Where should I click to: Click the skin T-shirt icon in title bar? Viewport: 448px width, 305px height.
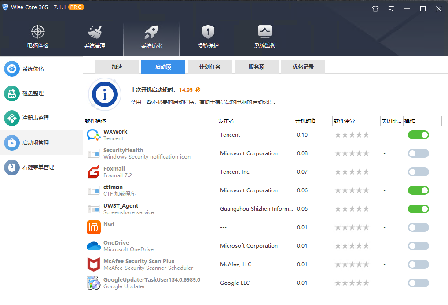point(375,9)
